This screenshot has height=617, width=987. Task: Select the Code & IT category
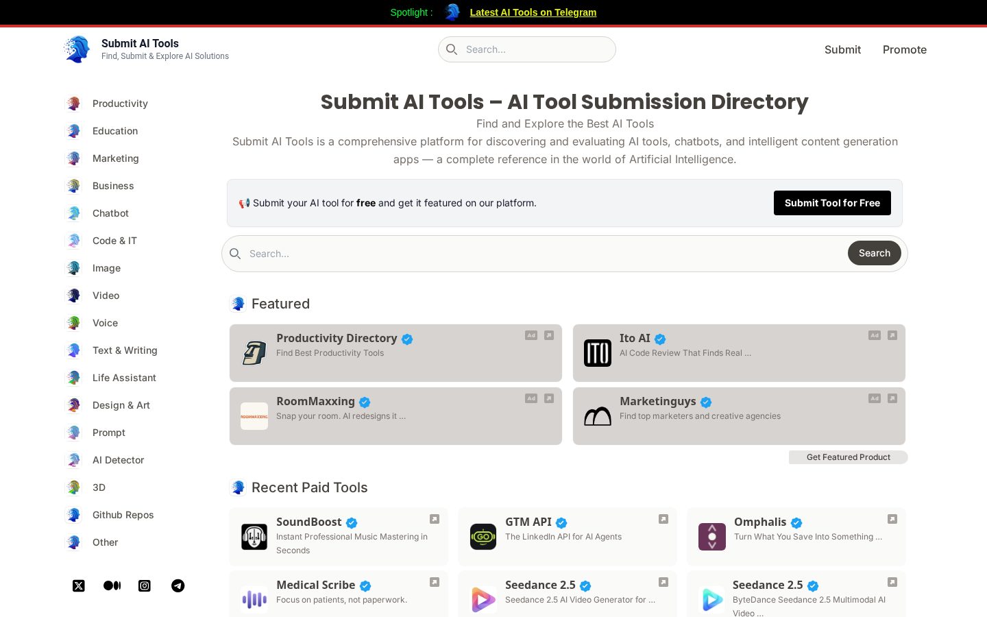114,241
